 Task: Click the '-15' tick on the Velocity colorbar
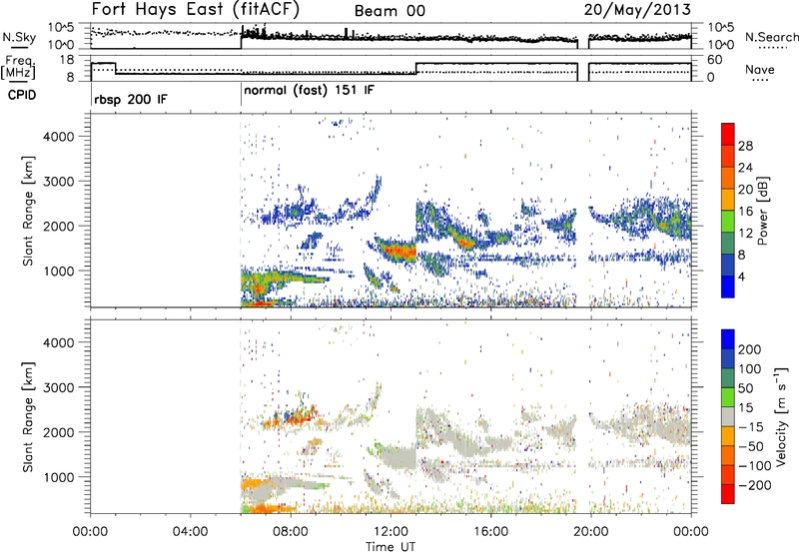coord(751,427)
